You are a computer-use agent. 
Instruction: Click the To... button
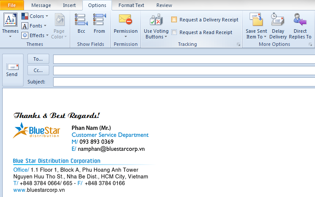(38, 59)
